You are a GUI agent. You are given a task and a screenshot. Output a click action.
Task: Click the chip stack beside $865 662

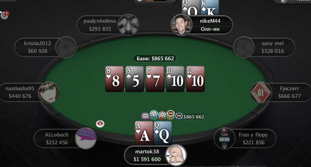tap(162, 115)
